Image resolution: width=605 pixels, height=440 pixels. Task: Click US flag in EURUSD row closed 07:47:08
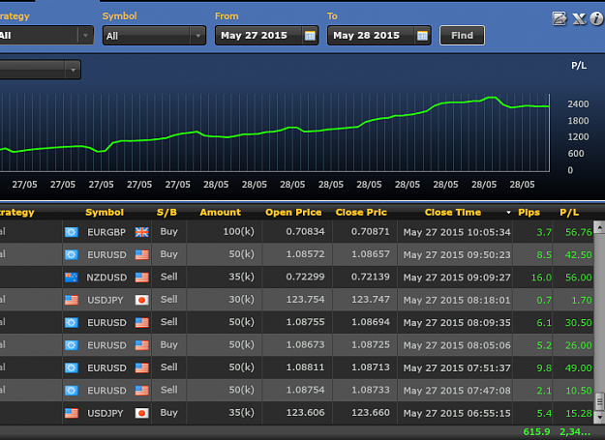click(141, 391)
